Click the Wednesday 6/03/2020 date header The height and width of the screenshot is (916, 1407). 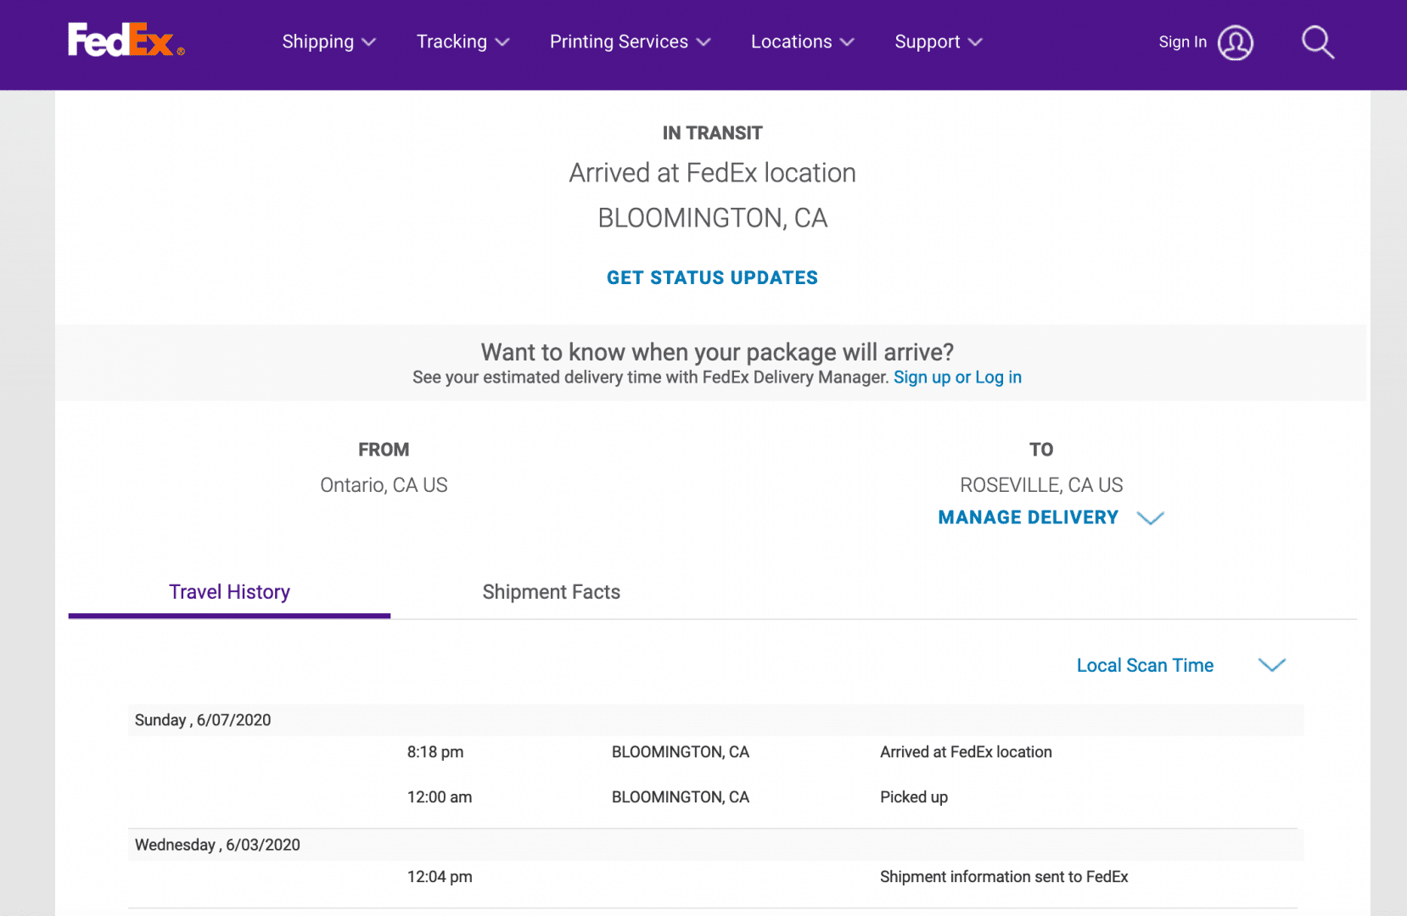[217, 845]
